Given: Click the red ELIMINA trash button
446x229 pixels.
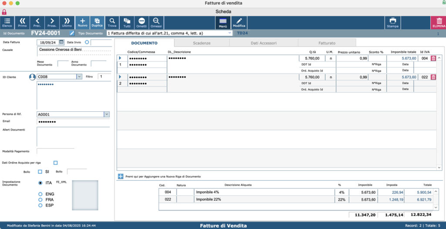Looking at the screenshot, I should (439, 23).
